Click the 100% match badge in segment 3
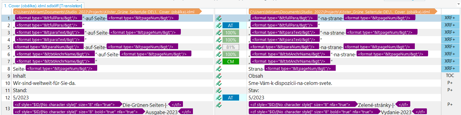The width and height of the screenshot is (461, 115). [x=231, y=33]
